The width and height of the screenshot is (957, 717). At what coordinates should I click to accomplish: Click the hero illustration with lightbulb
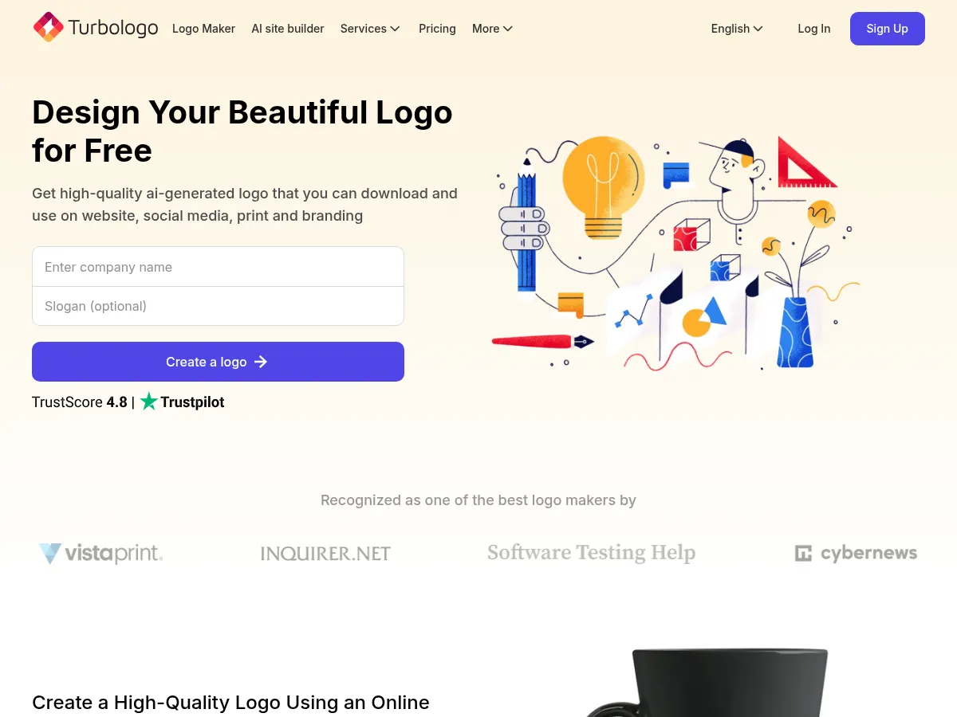tap(676, 253)
